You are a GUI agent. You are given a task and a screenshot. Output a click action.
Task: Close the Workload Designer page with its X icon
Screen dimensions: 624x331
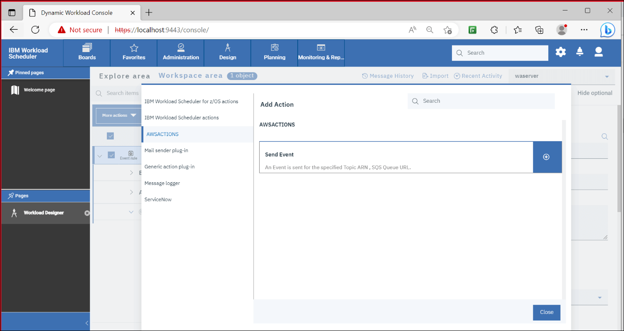87,213
